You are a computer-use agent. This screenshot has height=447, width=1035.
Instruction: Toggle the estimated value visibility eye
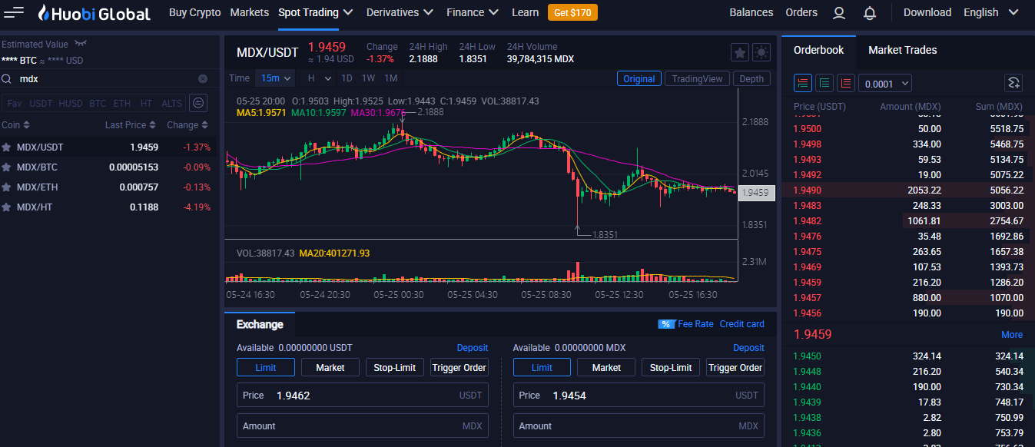click(81, 45)
